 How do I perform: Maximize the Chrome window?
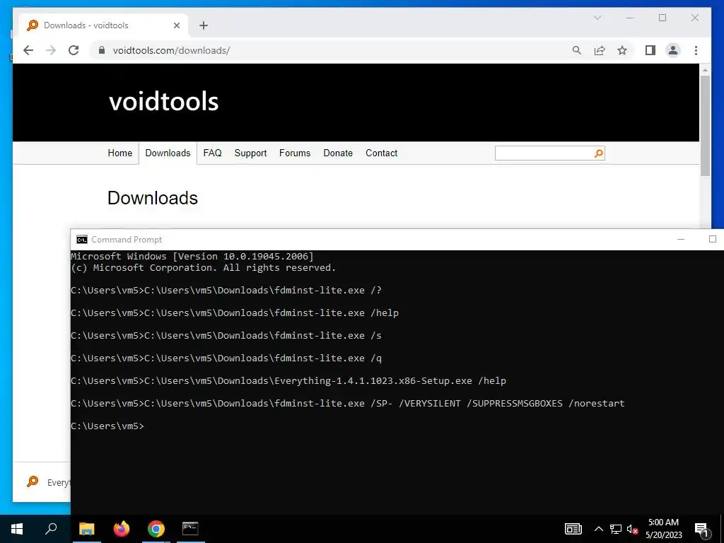662,18
